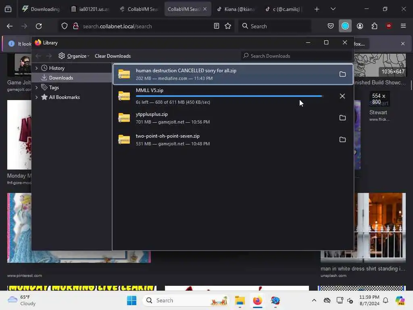Expand All Bookmarks tree node
413x310 pixels.
37,97
